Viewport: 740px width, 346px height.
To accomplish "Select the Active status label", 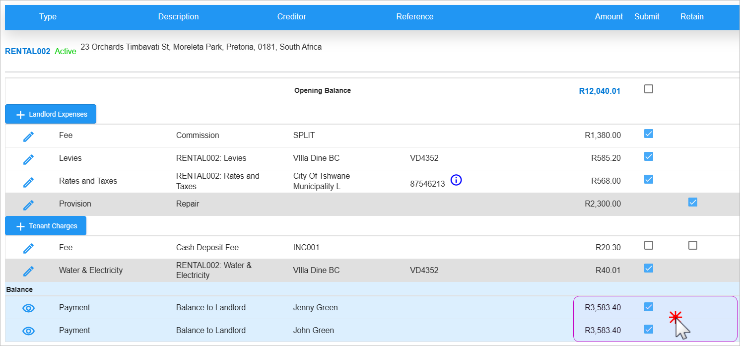I will [66, 52].
